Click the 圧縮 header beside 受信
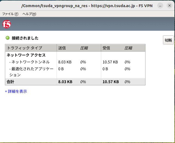Viewport: 175px width, 143px height. pos(129,48)
